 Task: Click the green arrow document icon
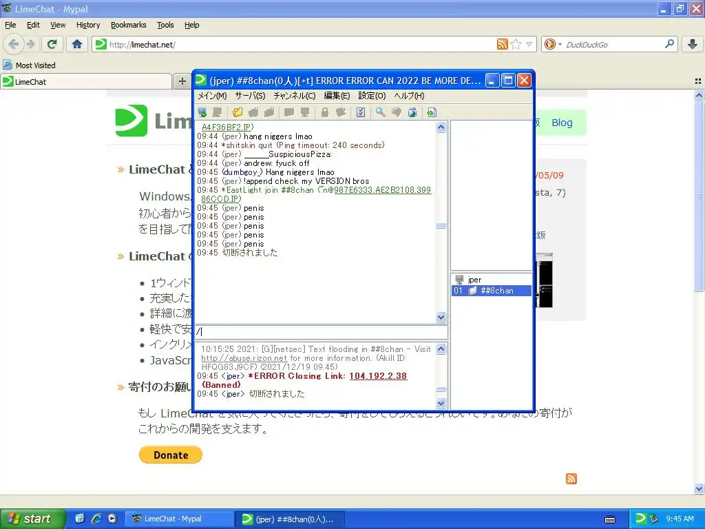pyautogui.click(x=432, y=112)
